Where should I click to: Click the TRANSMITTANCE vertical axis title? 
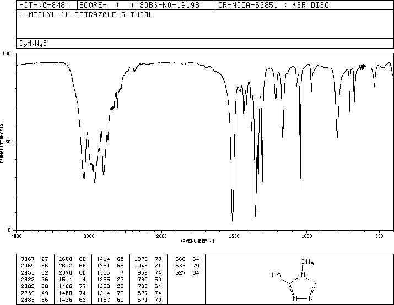pyautogui.click(x=2, y=142)
